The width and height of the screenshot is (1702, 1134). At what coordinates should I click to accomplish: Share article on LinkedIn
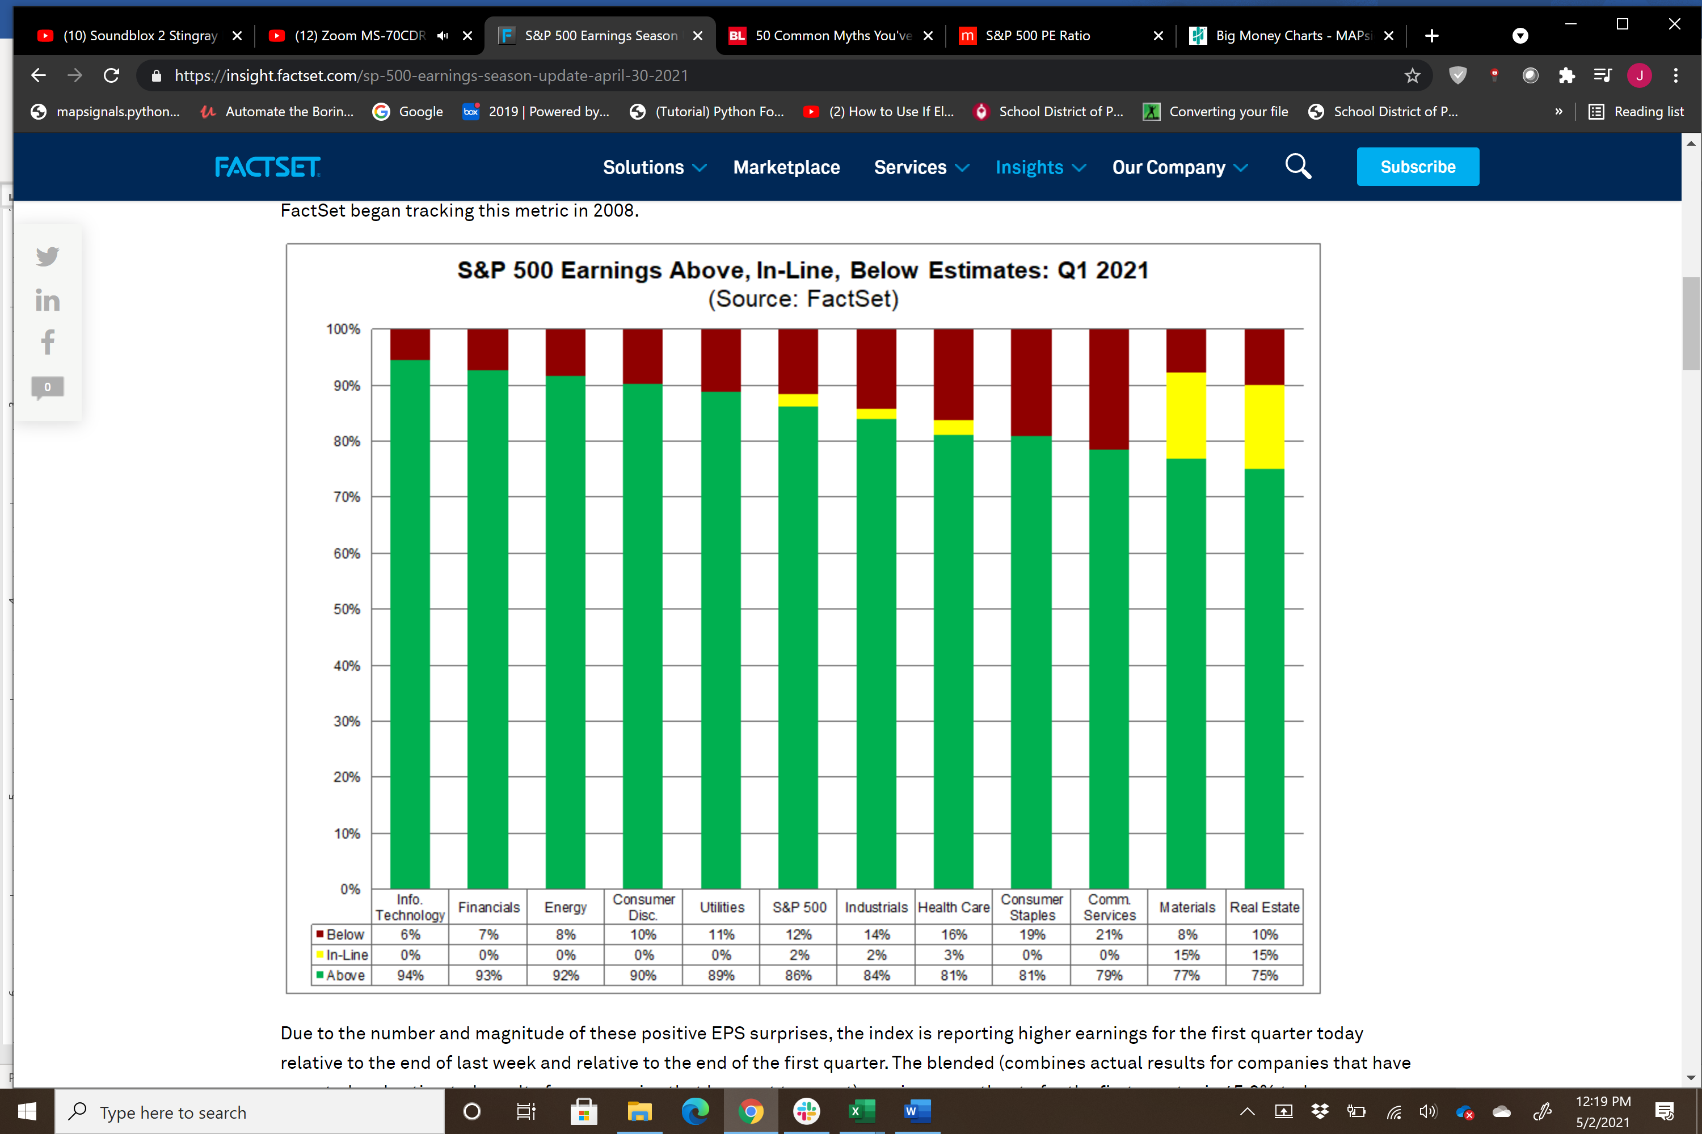(x=47, y=300)
